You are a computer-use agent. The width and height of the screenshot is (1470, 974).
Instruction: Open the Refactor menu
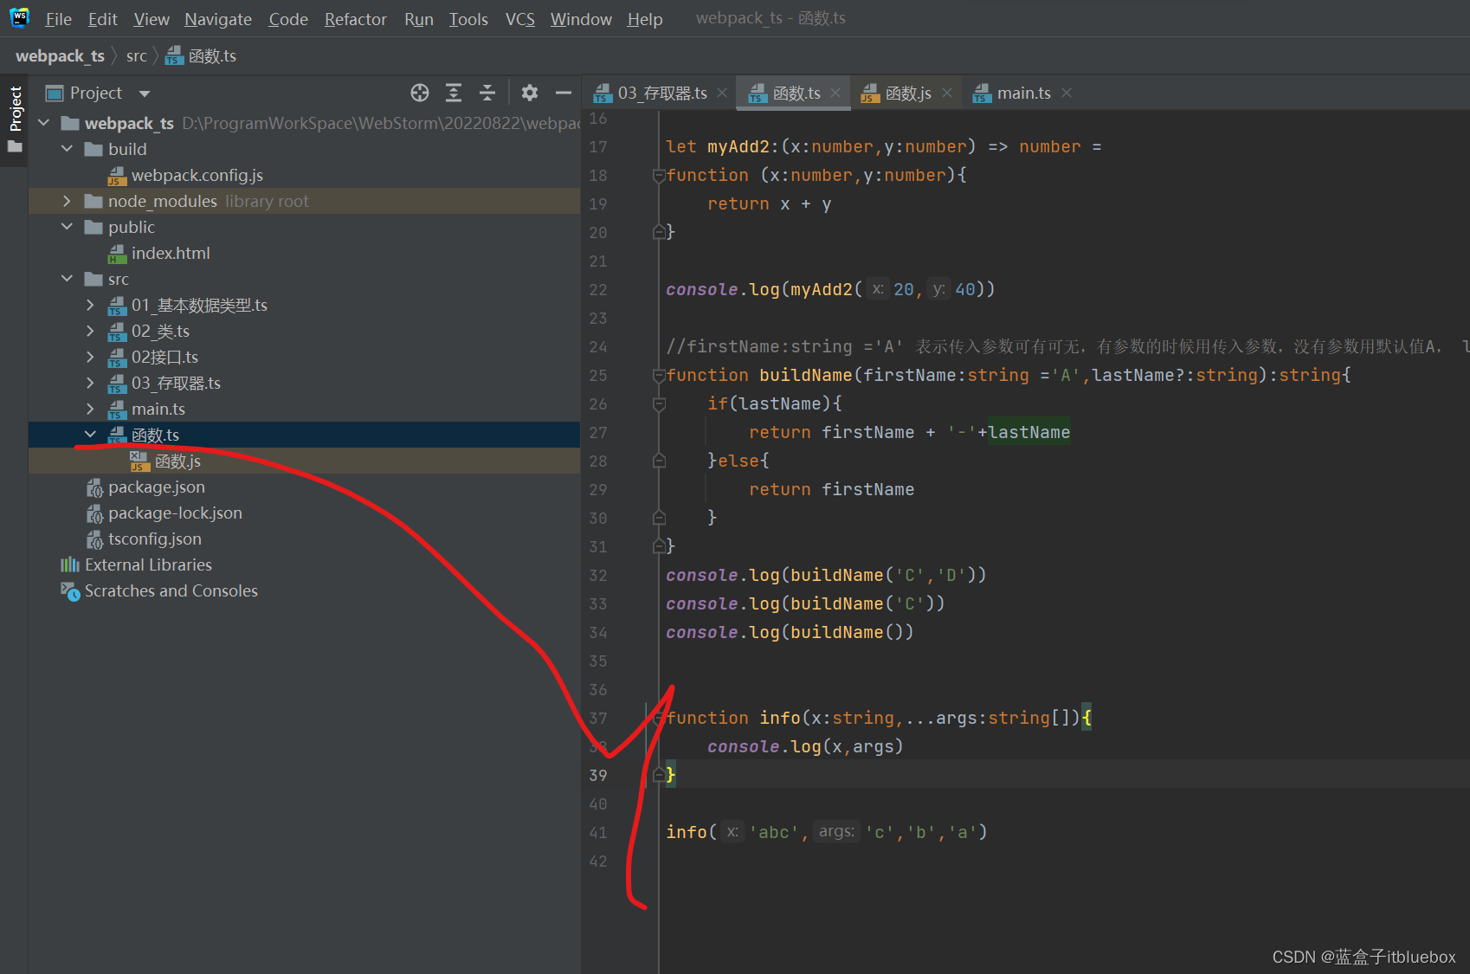click(x=355, y=19)
